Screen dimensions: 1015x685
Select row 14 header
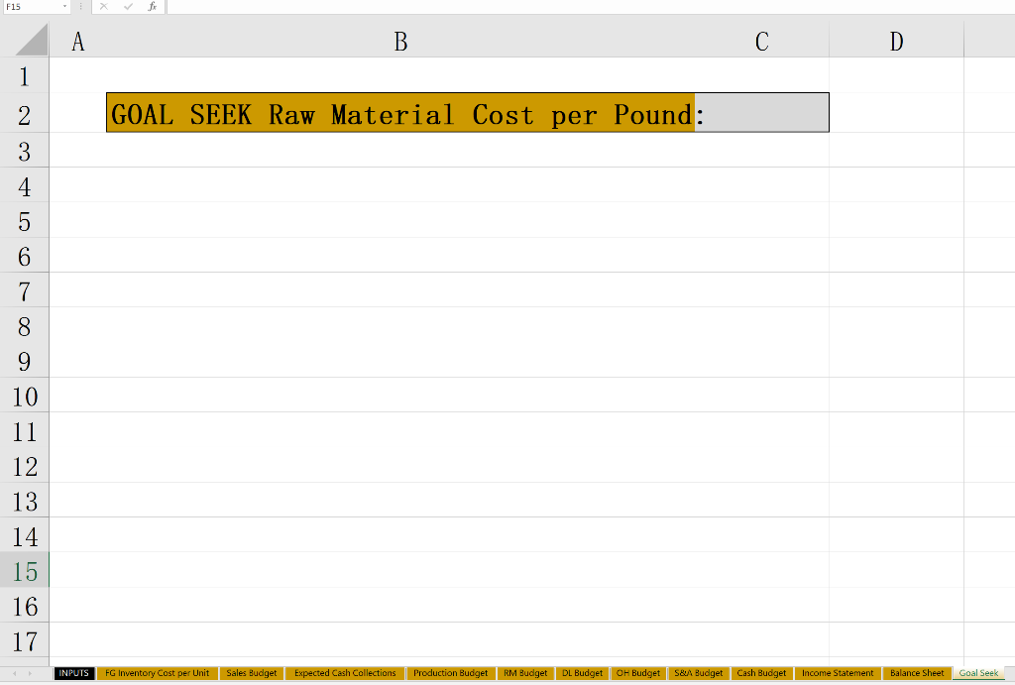[25, 536]
